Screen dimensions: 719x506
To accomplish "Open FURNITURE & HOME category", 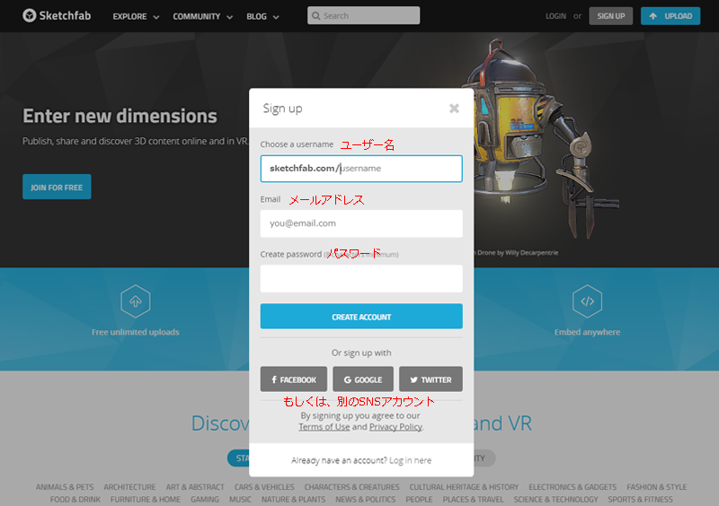I will pyautogui.click(x=146, y=499).
